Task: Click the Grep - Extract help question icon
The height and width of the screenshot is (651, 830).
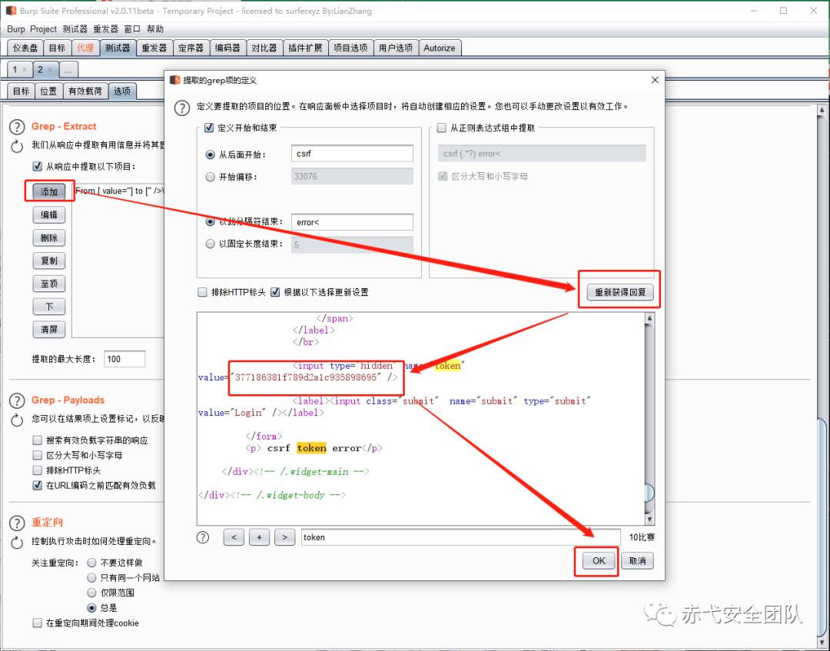Action: pos(17,127)
